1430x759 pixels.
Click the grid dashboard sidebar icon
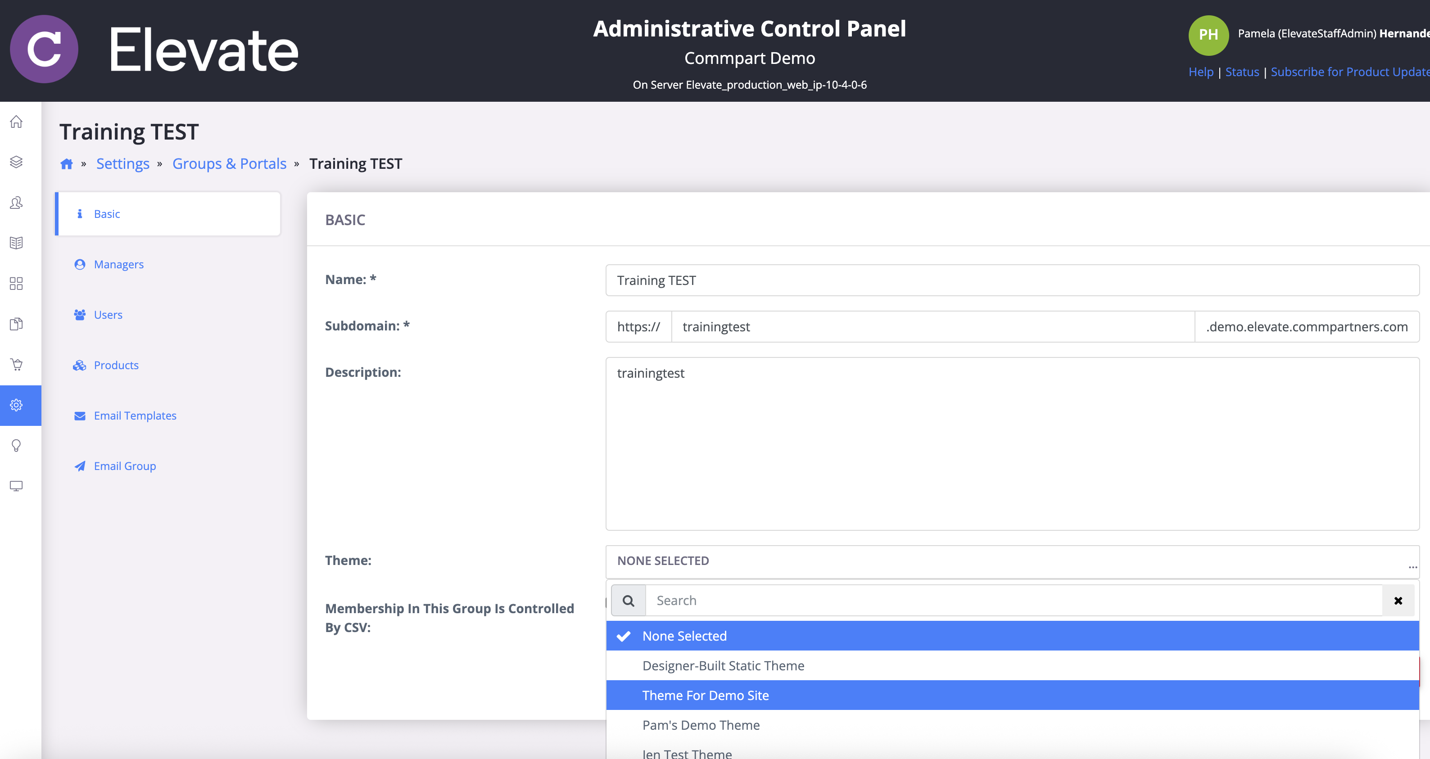[16, 284]
